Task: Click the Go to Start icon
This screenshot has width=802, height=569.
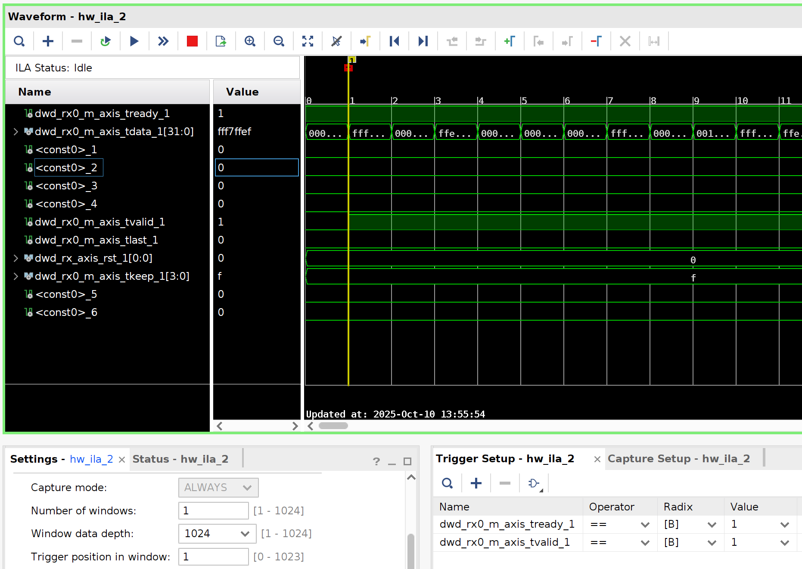Action: (394, 41)
